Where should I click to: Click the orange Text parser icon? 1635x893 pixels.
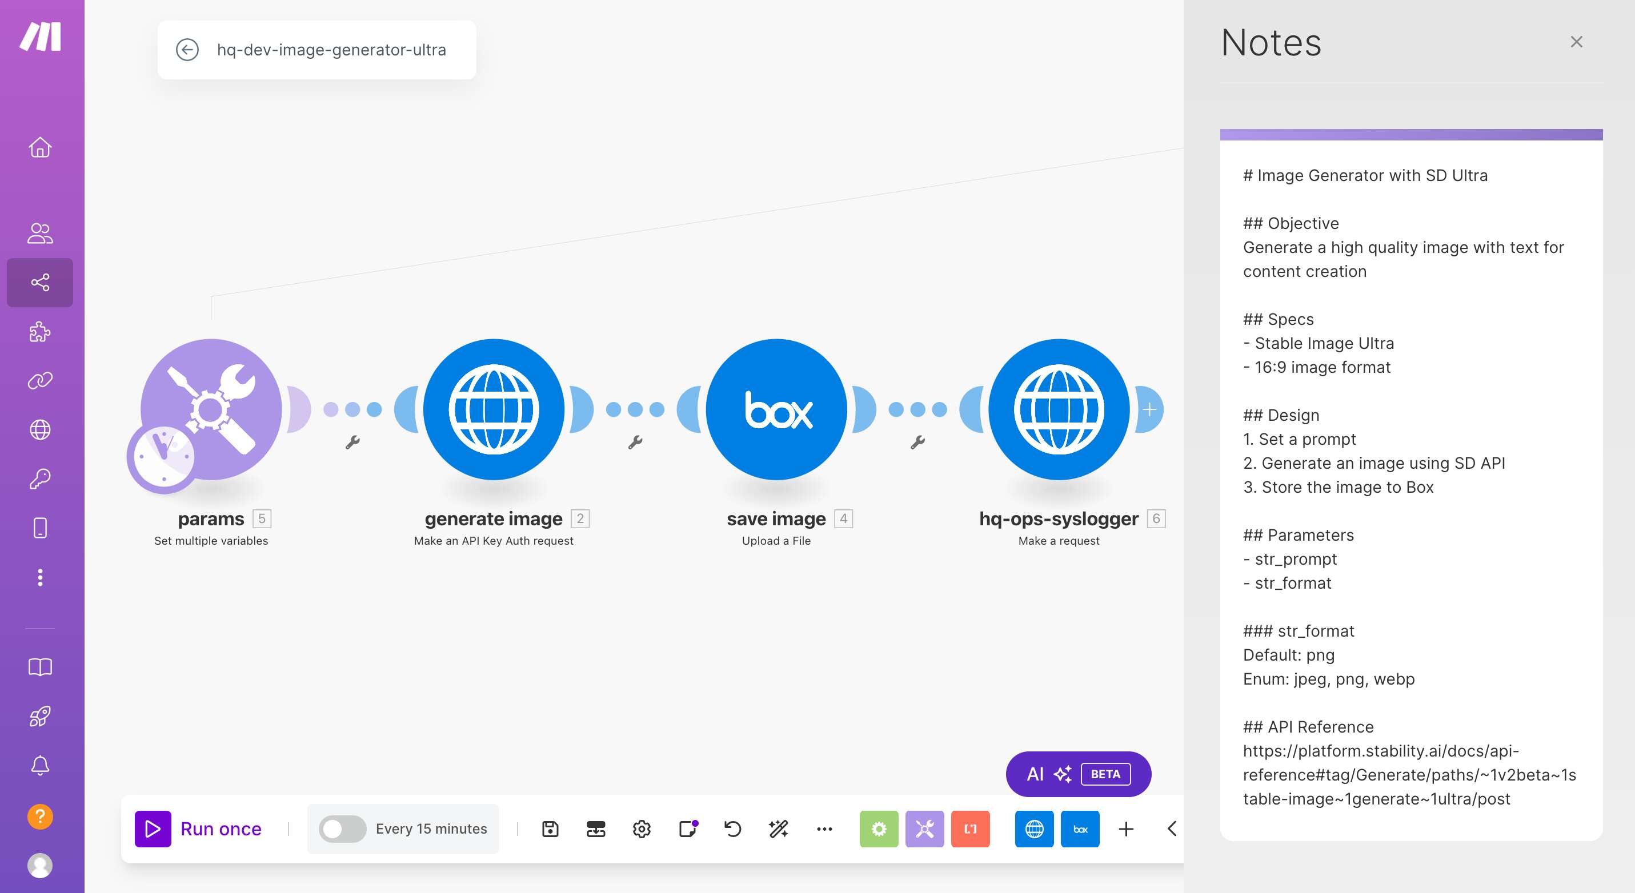tap(971, 828)
